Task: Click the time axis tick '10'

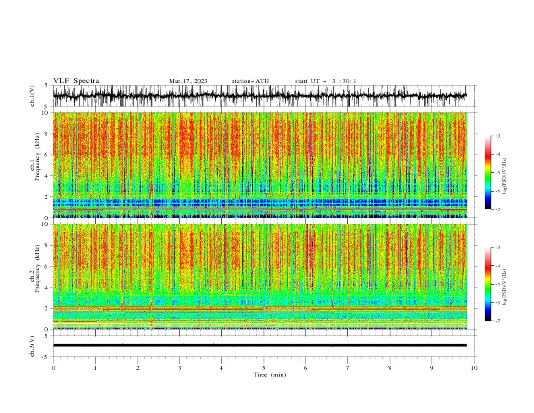Action: pos(474,368)
